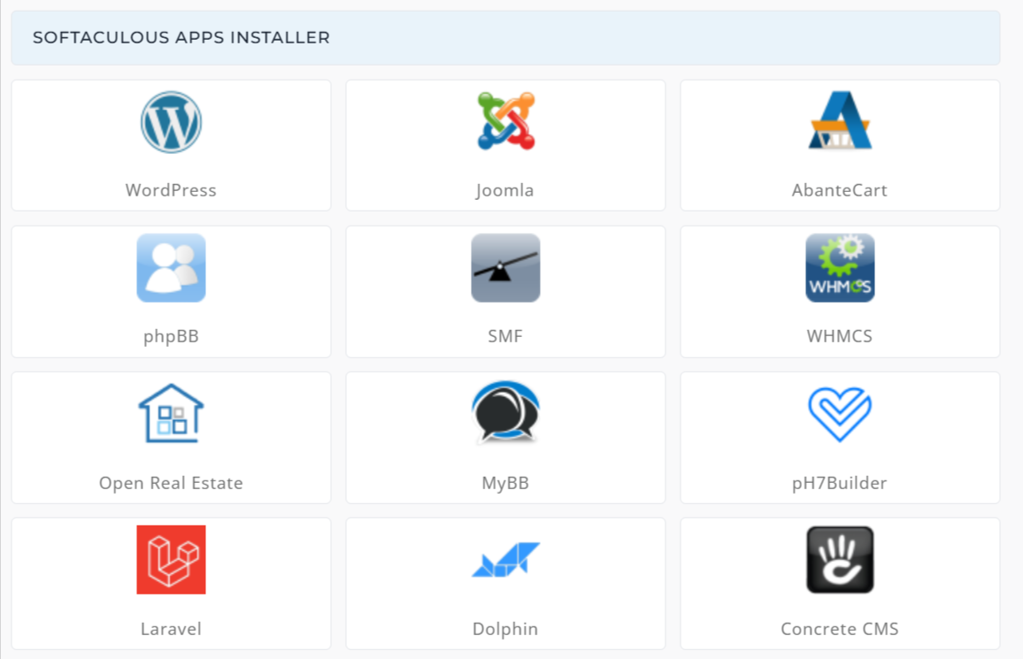This screenshot has height=659, width=1023.
Task: Click the MyBB speech bubbles icon
Action: point(505,412)
